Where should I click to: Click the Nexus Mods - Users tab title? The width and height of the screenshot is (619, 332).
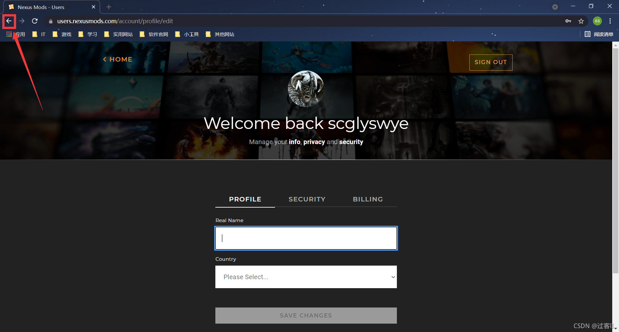coord(41,7)
